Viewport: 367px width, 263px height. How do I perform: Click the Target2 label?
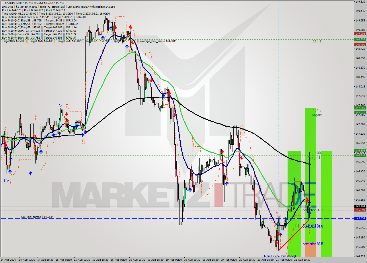coord(316,115)
